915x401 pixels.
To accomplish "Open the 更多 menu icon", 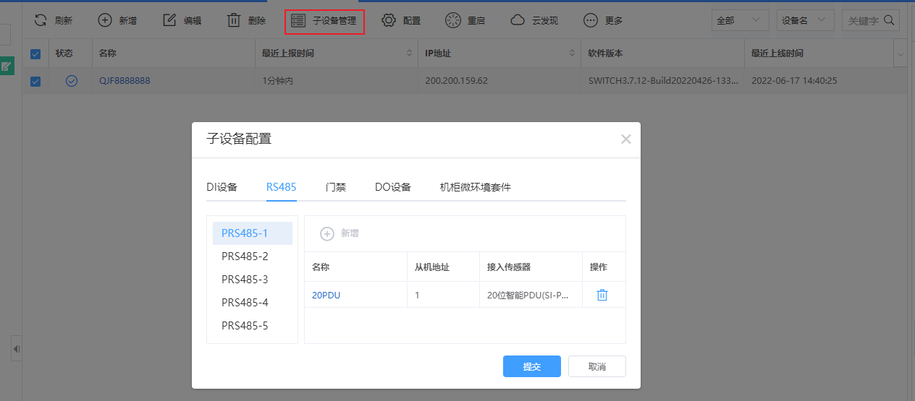I will click(591, 20).
